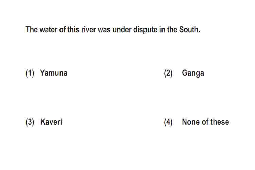Click the word 'under' in the question
Viewport: 255px width, 170px height.
coord(122,30)
